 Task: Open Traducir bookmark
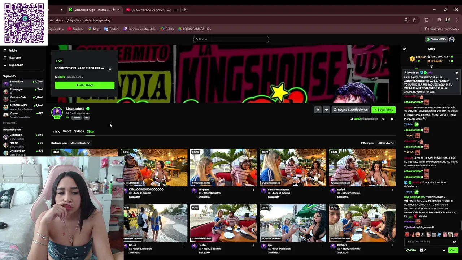(x=112, y=29)
